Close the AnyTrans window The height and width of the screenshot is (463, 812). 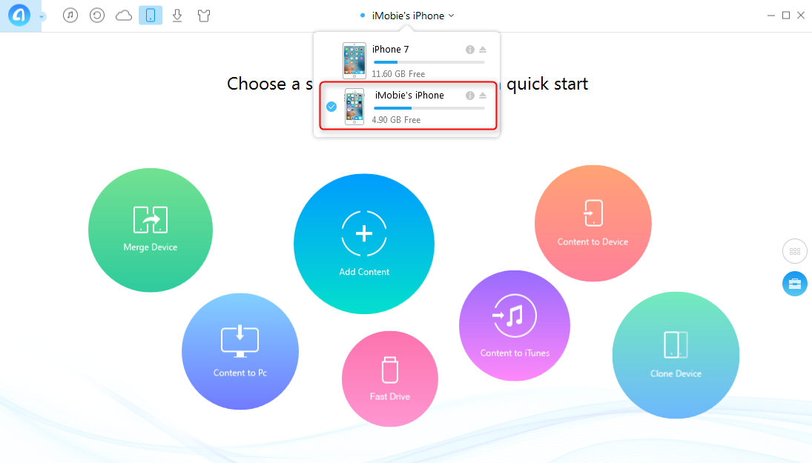(801, 16)
